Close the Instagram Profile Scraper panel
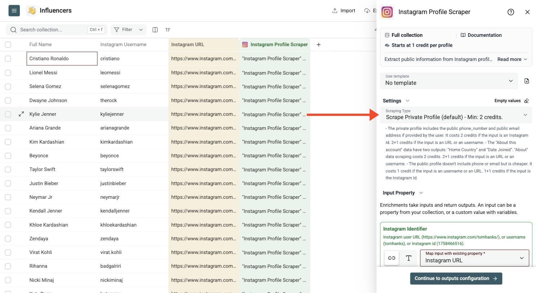Viewport: 536px width, 293px height. (527, 12)
